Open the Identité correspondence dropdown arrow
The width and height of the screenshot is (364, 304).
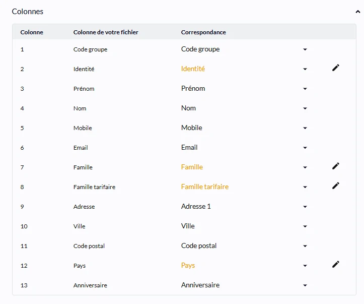tap(305, 69)
